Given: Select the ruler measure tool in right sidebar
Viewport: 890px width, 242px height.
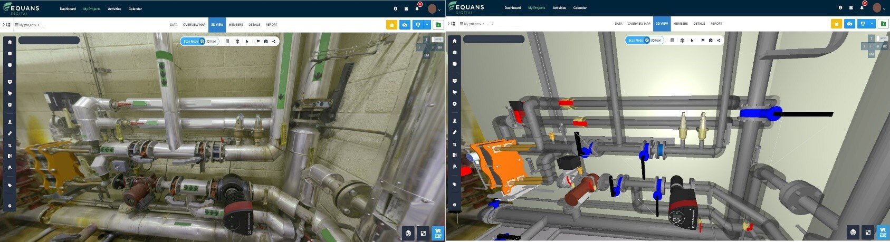Looking at the screenshot, I should pos(454,133).
